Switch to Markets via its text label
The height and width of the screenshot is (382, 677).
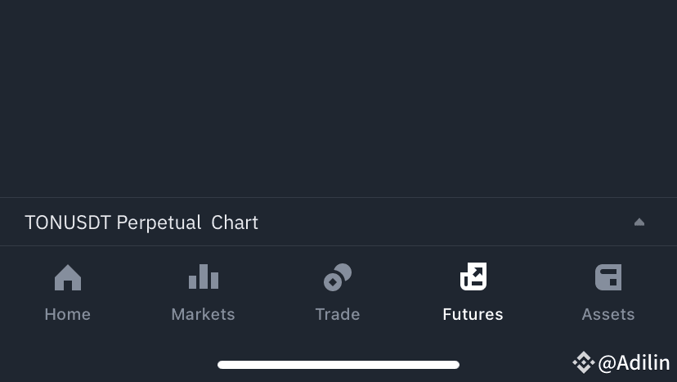coord(203,314)
